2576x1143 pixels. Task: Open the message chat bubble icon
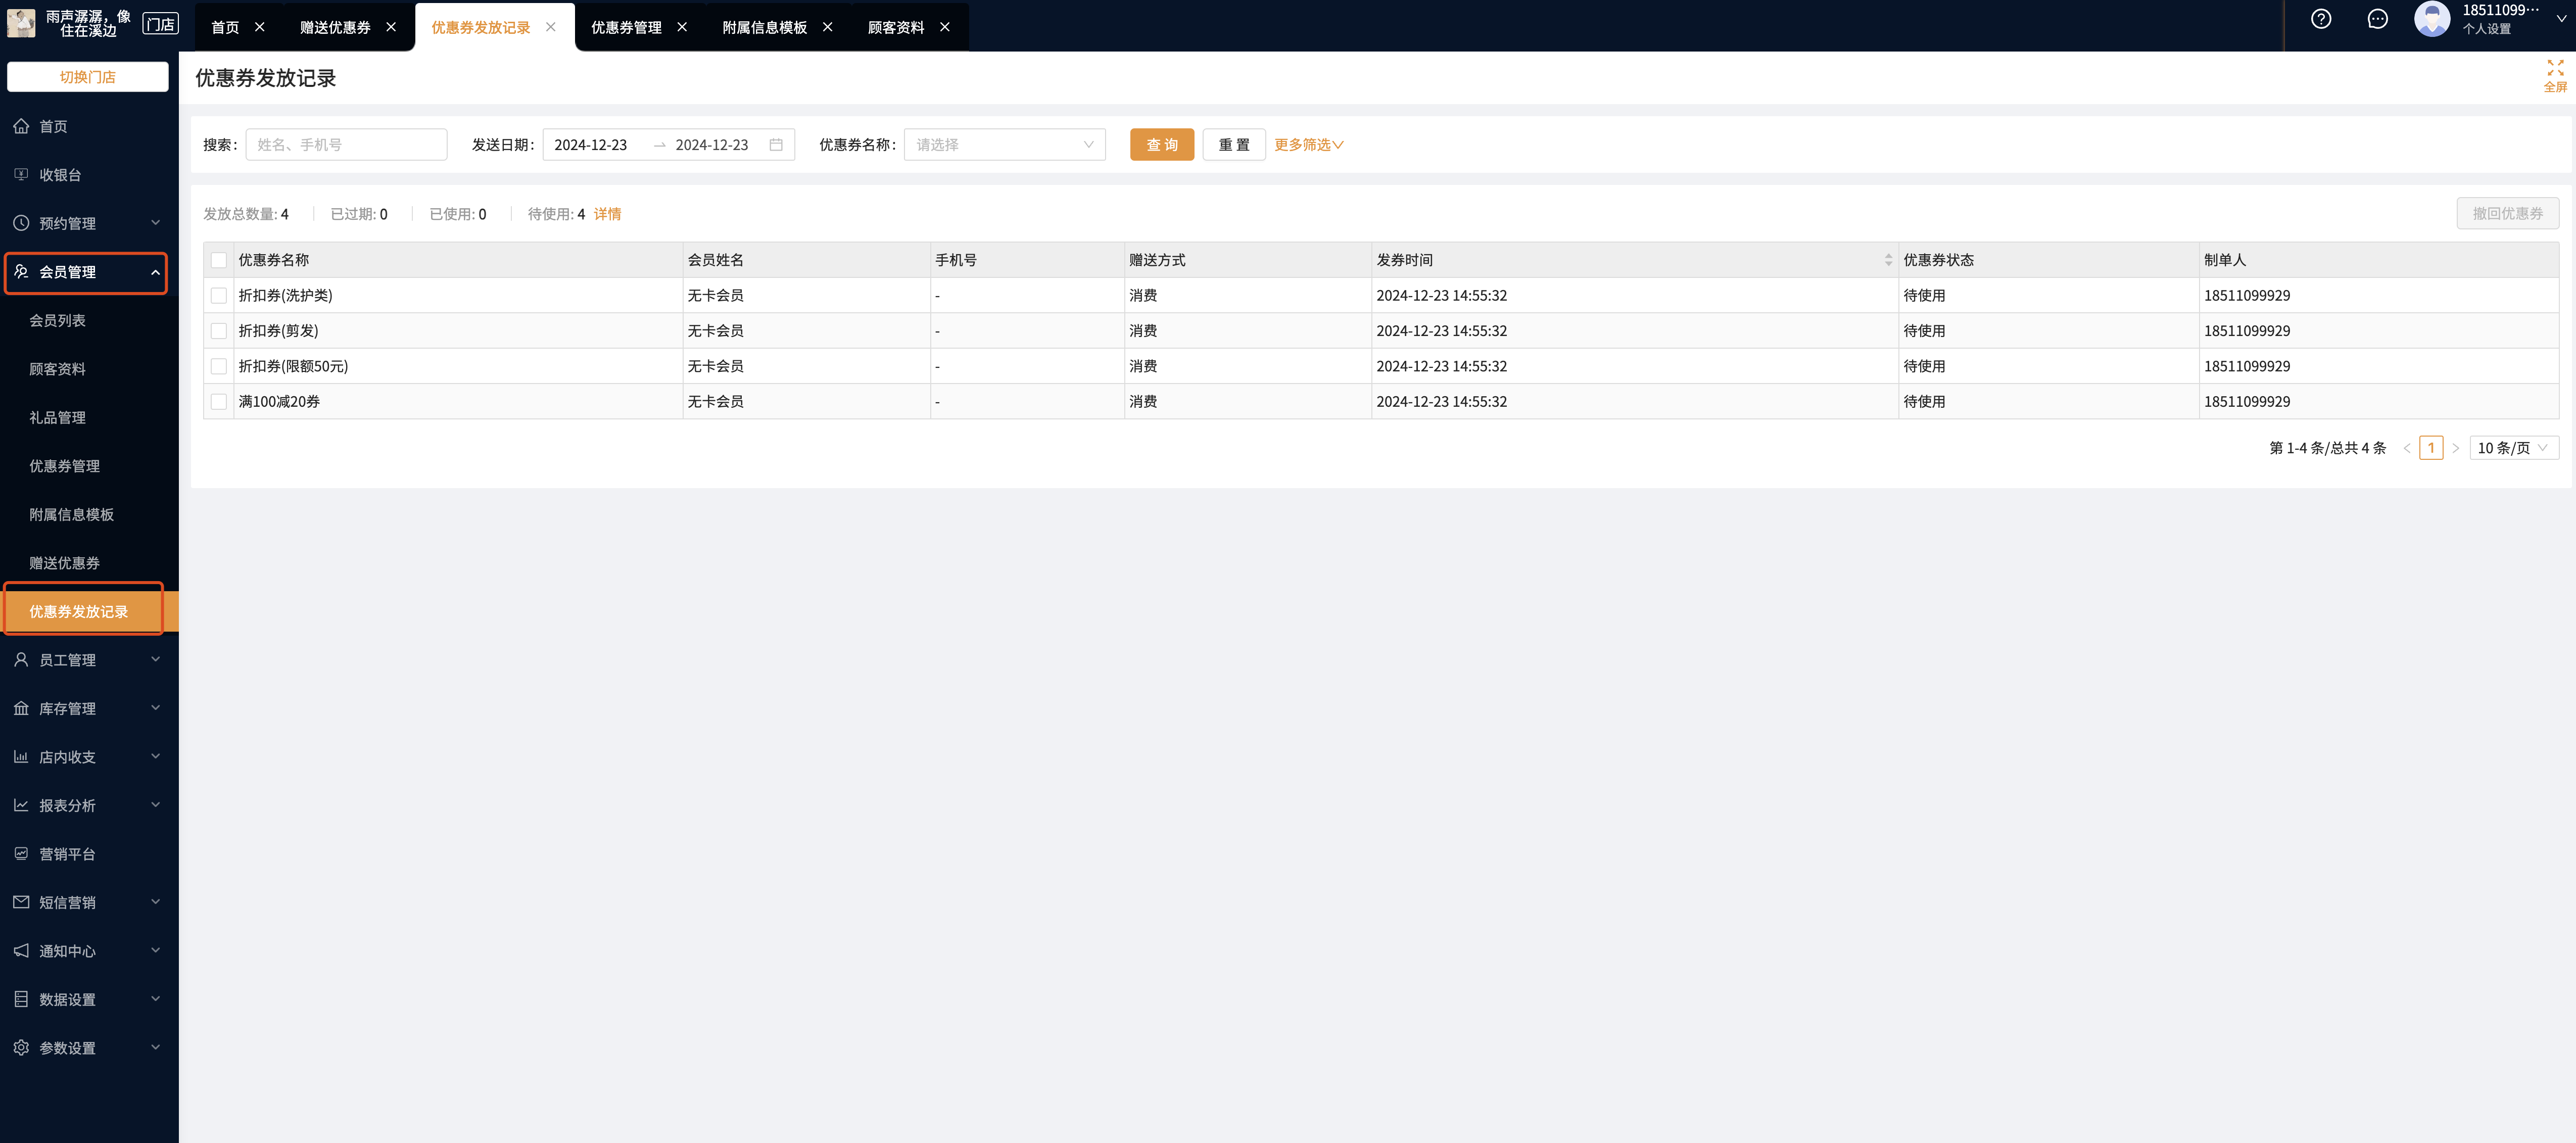2377,19
